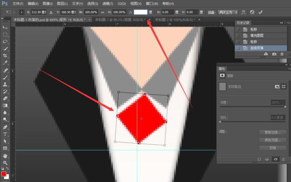This screenshot has height=182, width=291.
Task: Activate the Hand tool
Action: (5, 156)
